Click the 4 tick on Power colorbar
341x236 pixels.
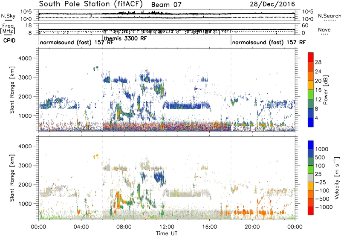[x=317, y=118]
